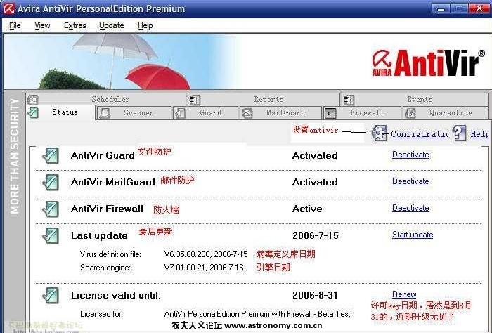
Task: Click the Help question mark icon
Action: pyautogui.click(x=460, y=133)
